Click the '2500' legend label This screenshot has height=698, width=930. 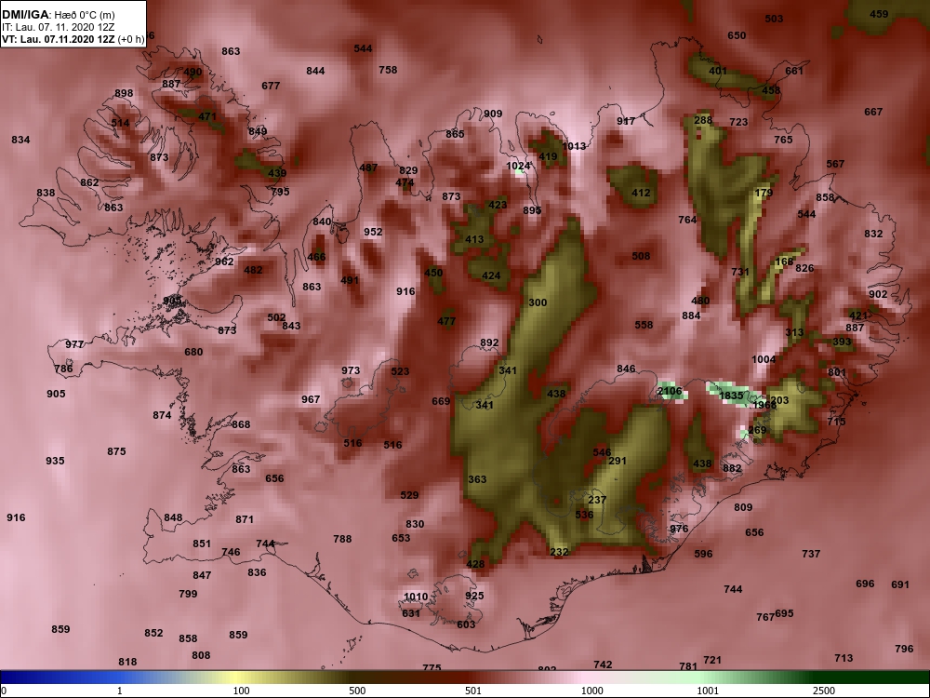click(824, 691)
